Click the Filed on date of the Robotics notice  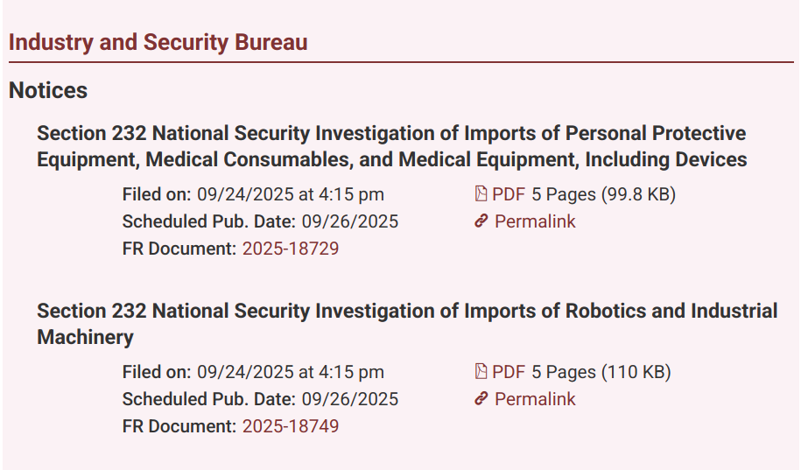(x=290, y=372)
